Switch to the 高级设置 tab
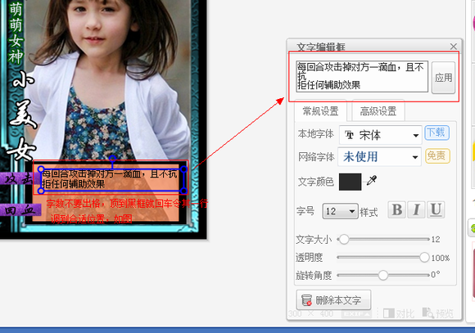The width and height of the screenshot is (475, 333). click(378, 111)
